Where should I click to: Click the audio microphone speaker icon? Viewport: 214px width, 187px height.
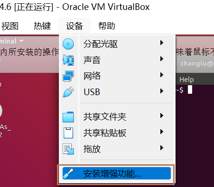(68, 60)
